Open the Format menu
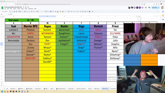Viewport: 165px width, 93px height. (x=19, y=9)
